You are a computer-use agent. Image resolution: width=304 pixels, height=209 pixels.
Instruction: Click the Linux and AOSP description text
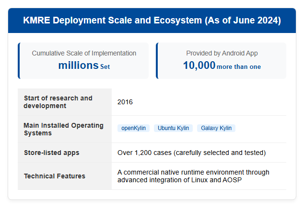(193, 176)
